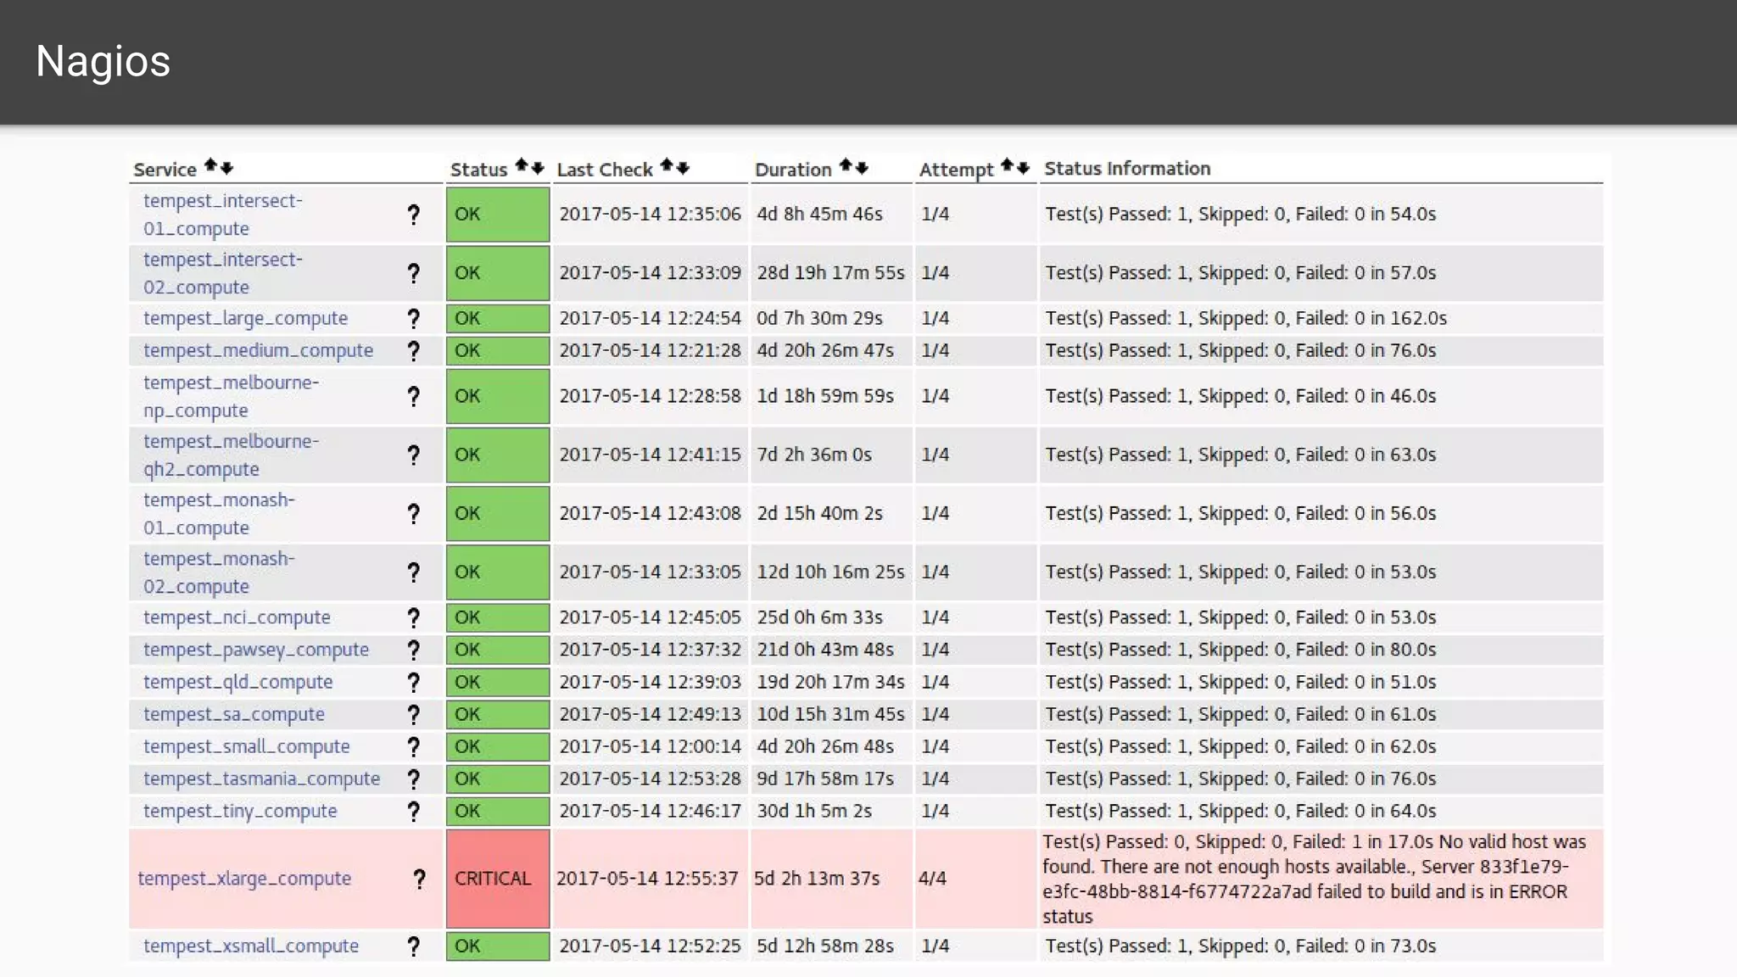This screenshot has width=1737, height=977.
Task: Sort Duration column descending arrow
Action: (862, 168)
